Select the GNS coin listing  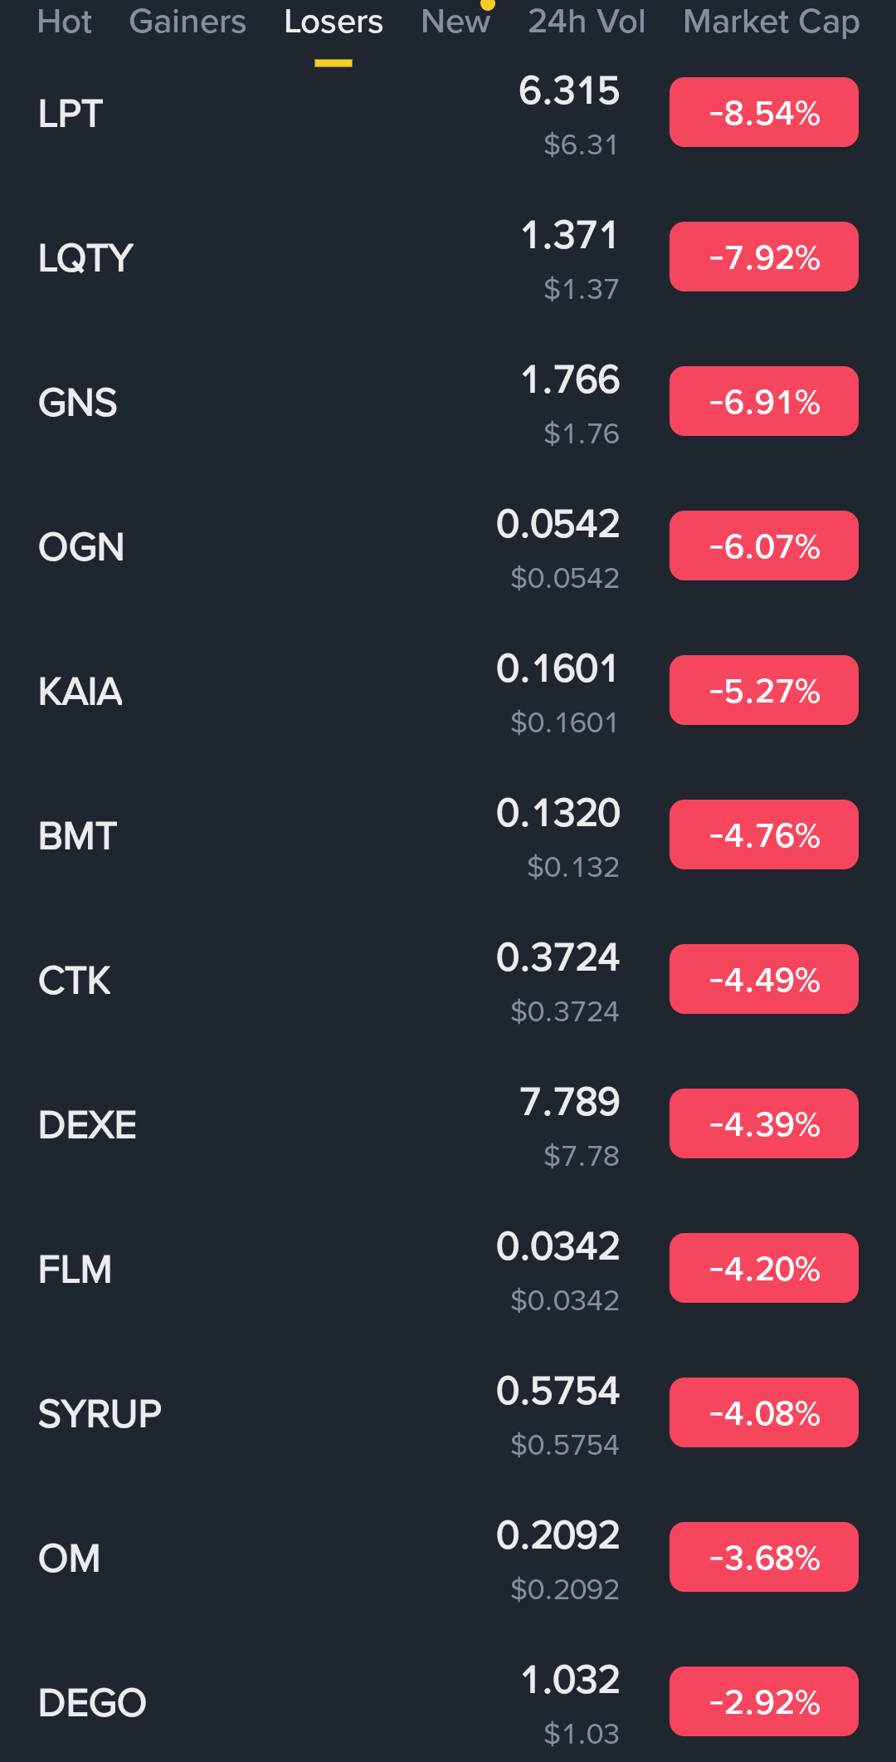[448, 402]
